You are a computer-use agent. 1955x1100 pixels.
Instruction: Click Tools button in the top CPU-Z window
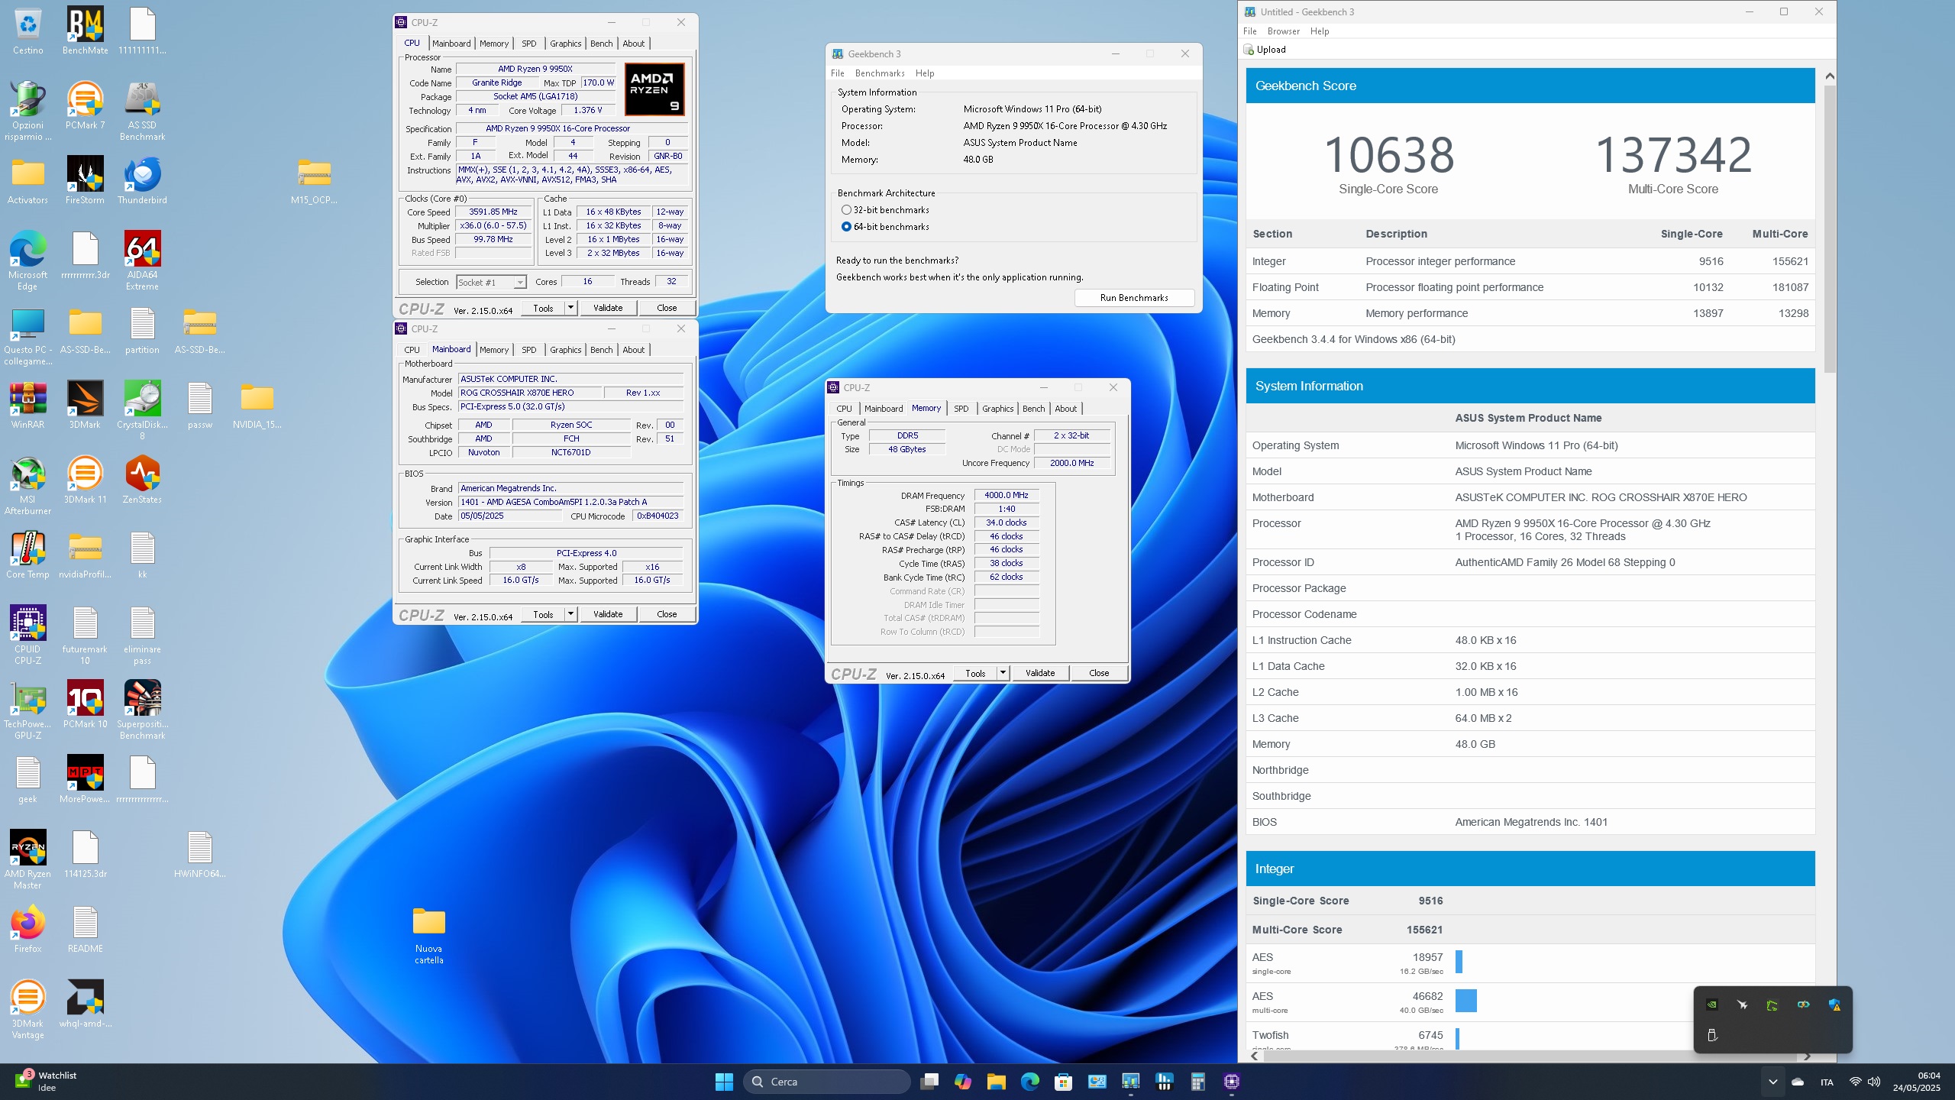[543, 308]
